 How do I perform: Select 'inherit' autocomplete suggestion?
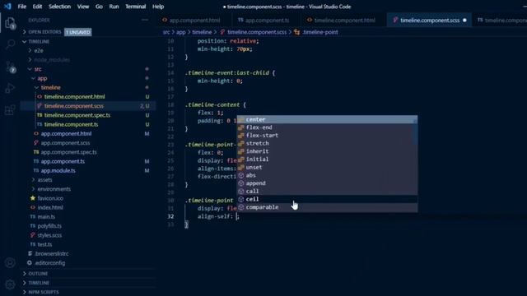(x=327, y=151)
